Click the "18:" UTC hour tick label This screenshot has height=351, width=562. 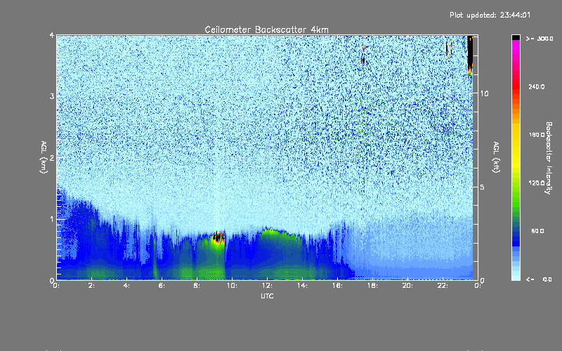pos(372,286)
